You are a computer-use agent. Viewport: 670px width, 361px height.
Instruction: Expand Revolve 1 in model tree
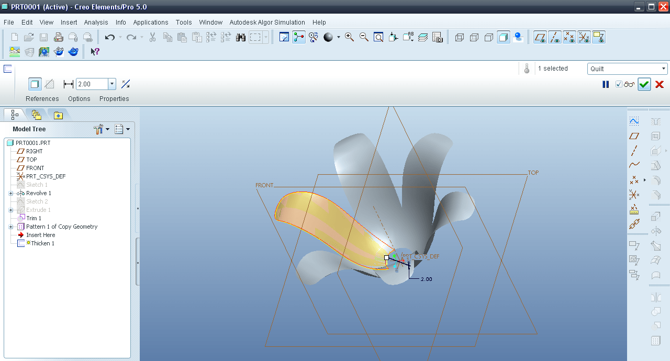click(x=11, y=193)
